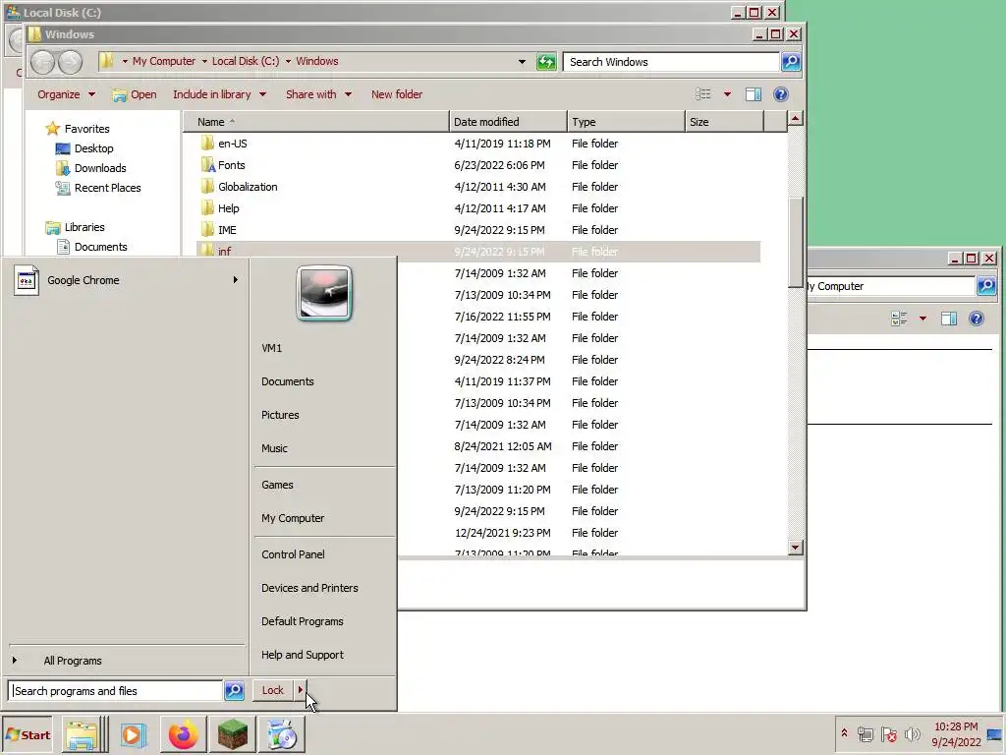Open Devices and Printers from Start menu
1006x755 pixels.
click(309, 588)
